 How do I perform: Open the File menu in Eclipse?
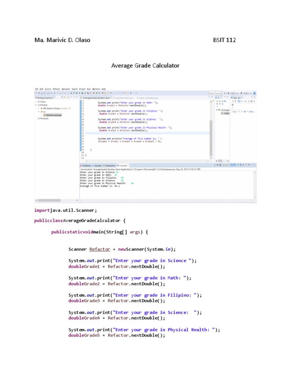[x=36, y=89]
